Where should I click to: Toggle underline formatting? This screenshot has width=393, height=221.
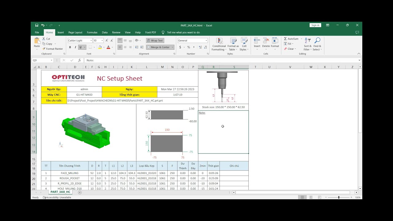click(80, 47)
